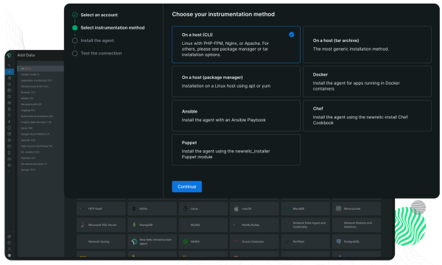Image resolution: width=442 pixels, height=265 pixels.
Task: Open Network Routers and Switches tile
Action: 357,225
